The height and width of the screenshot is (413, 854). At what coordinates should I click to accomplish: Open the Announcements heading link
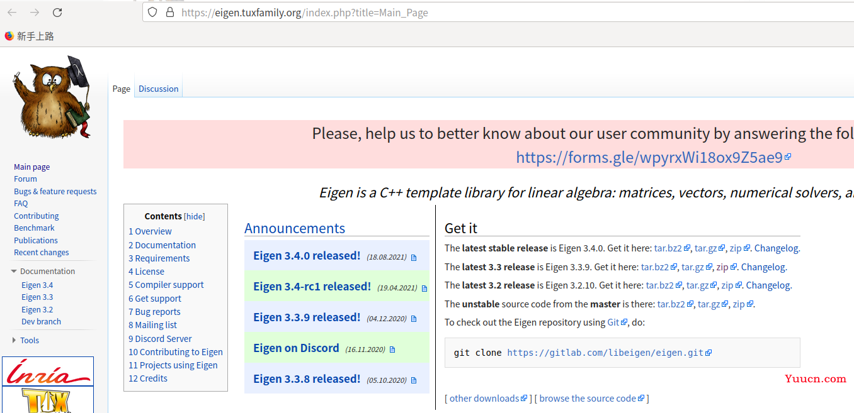click(x=295, y=228)
